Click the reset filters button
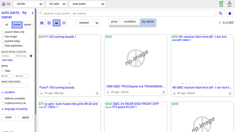Image resolution: width=235 pixels, height=132 pixels. (x=9, y=118)
